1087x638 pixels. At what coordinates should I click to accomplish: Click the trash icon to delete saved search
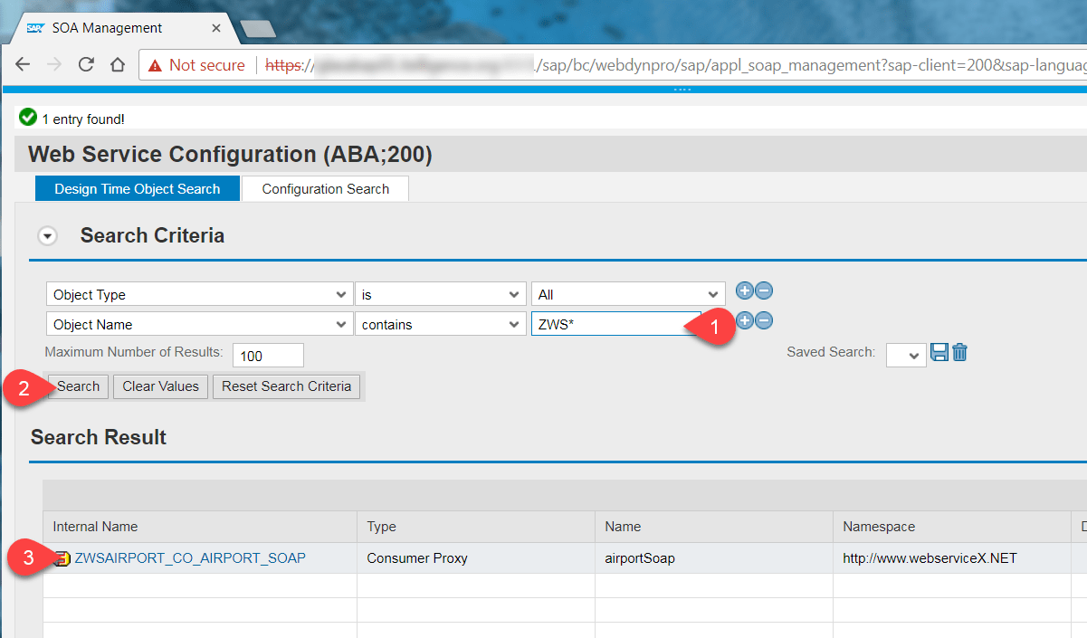[x=959, y=353]
